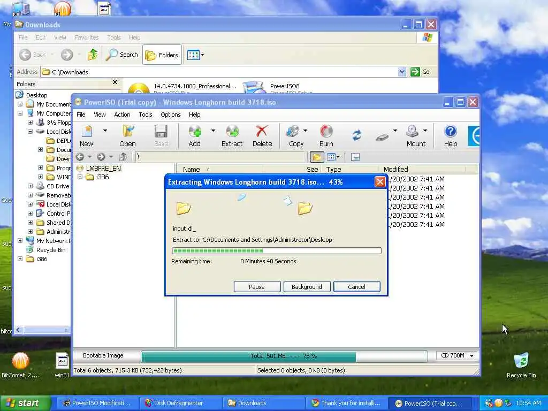Screen dimensions: 548x411
Task: Click the Burn toolbar icon
Action: 326,136
